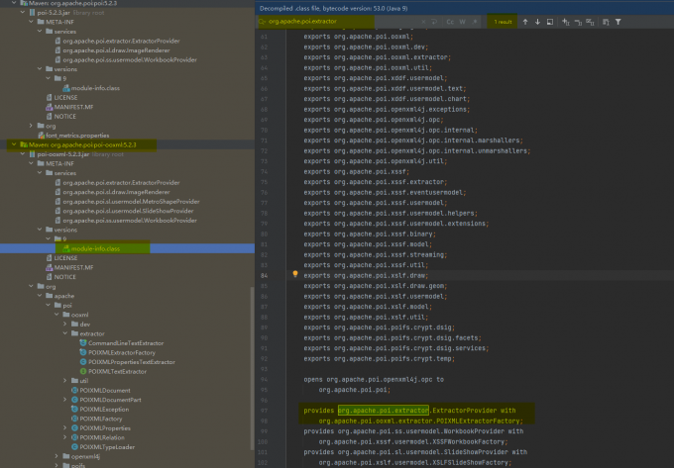
Task: Toggle Words (W) search option
Action: tap(463, 22)
